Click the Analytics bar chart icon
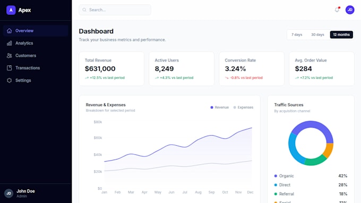The width and height of the screenshot is (361, 203). (9, 43)
